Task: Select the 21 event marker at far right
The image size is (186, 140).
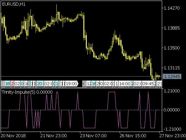Action: click(159, 84)
